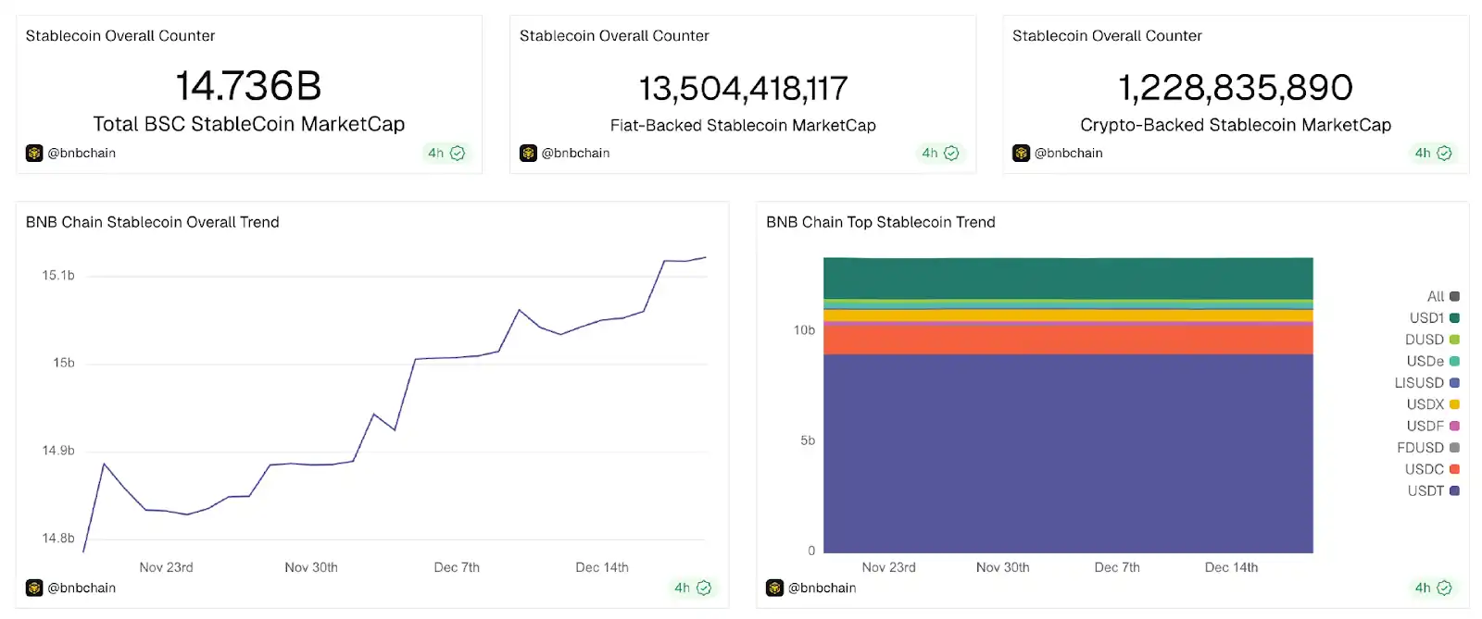
Task: Toggle the USDT series in chart legend
Action: pyautogui.click(x=1433, y=491)
